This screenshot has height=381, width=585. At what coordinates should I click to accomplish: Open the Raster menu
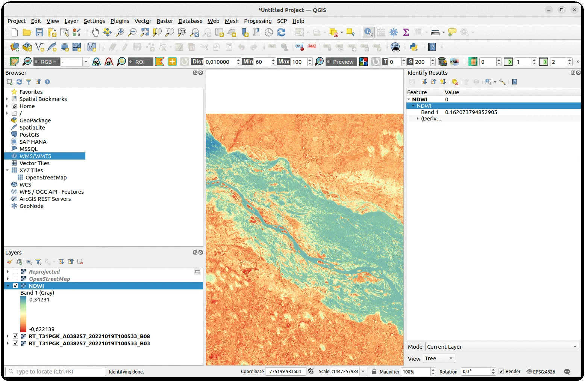point(165,21)
